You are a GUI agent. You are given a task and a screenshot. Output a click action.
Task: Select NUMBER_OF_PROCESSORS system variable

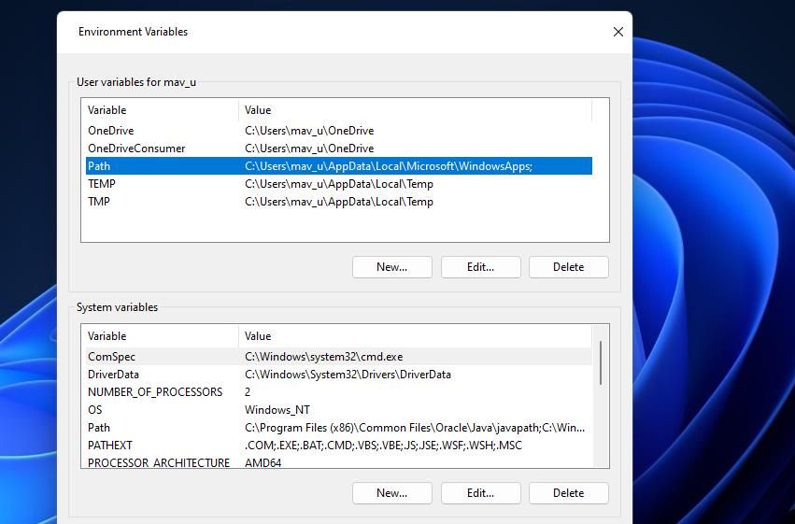pos(339,392)
